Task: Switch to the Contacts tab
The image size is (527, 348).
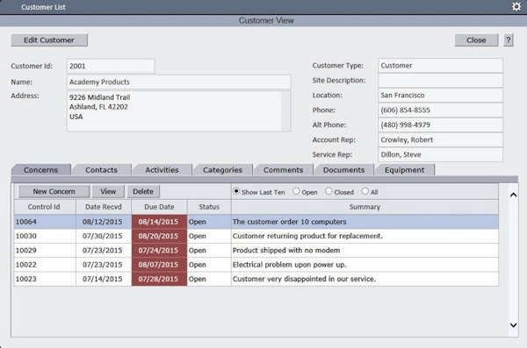Action: click(x=102, y=170)
